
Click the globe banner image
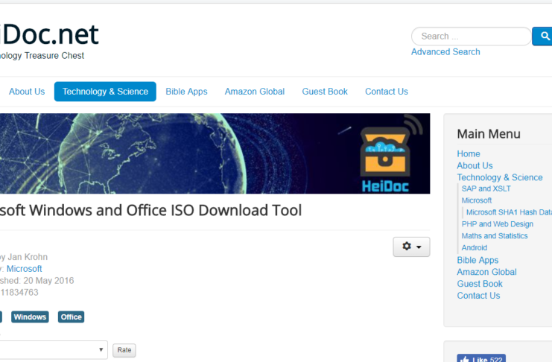pyautogui.click(x=215, y=153)
